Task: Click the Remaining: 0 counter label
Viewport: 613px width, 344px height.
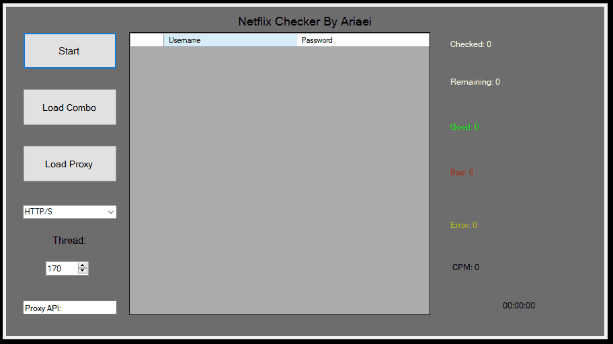Action: 475,82
